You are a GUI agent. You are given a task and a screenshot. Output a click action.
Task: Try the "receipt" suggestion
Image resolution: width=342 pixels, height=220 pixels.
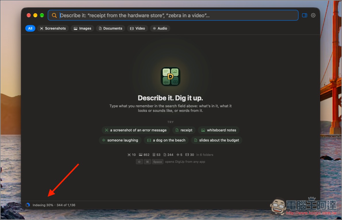tap(184, 130)
